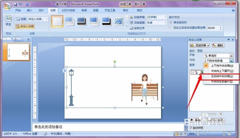This screenshot has width=240, height=138.
Task: Open the 动画 animation dropdown
Action: (x=47, y=19)
